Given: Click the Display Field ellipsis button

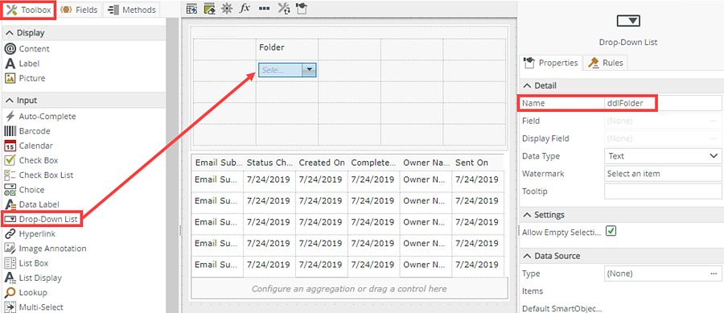Looking at the screenshot, I should 714,138.
